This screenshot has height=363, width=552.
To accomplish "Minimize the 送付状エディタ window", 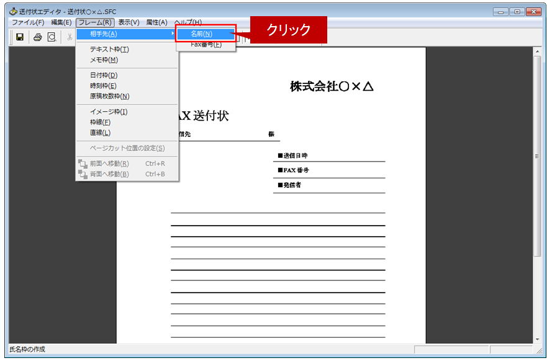I will (500, 12).
